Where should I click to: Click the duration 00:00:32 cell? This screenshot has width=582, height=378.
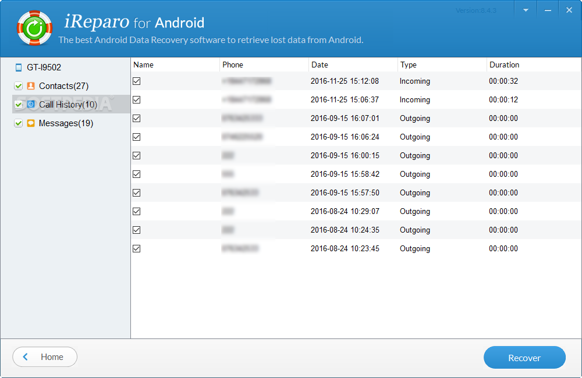click(503, 81)
